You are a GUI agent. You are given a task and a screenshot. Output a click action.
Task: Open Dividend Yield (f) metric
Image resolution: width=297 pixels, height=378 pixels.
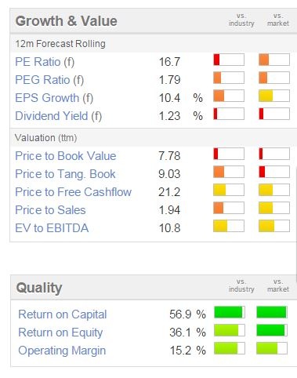coord(59,116)
